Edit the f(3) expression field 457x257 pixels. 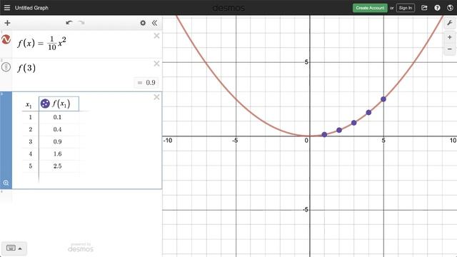pyautogui.click(x=26, y=68)
